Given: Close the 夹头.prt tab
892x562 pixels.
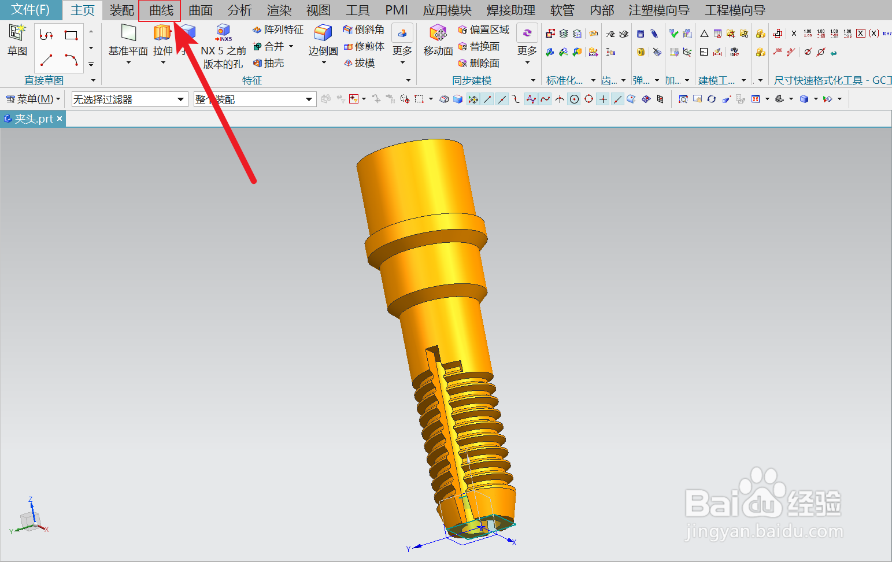Looking at the screenshot, I should click(60, 119).
